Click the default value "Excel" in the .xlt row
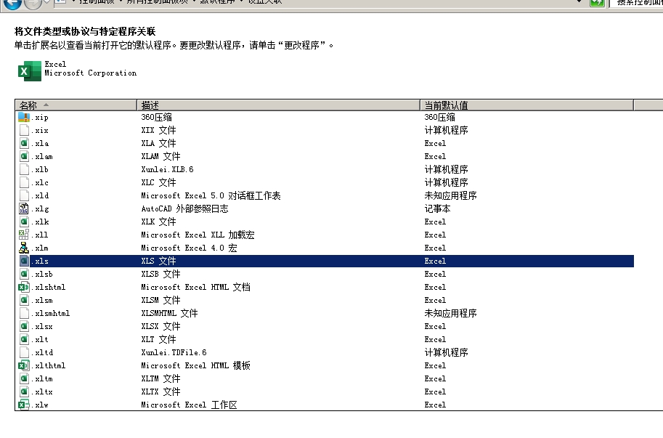 click(x=435, y=339)
